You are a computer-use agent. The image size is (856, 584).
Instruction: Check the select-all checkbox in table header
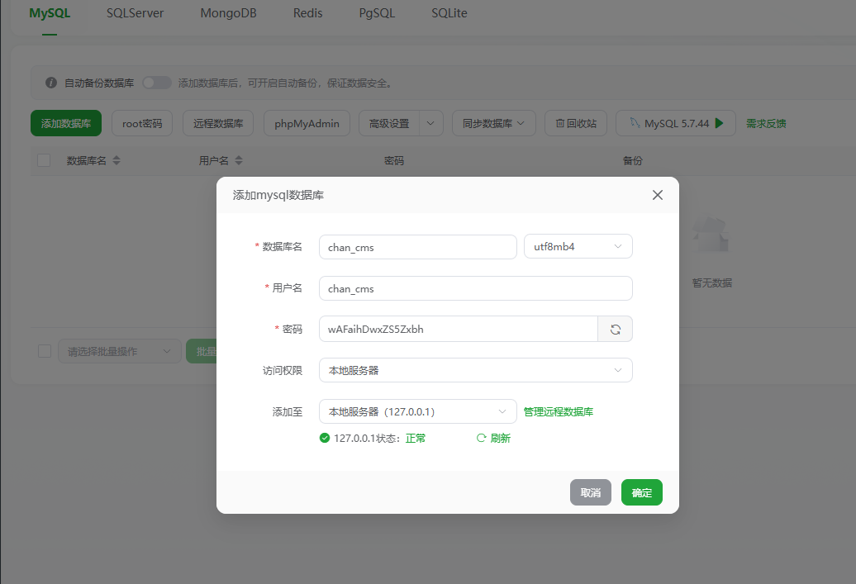(45, 160)
